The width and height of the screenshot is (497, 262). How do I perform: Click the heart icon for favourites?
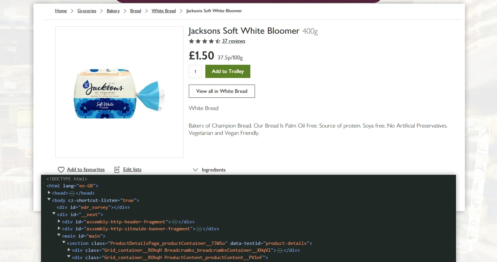[61, 169]
